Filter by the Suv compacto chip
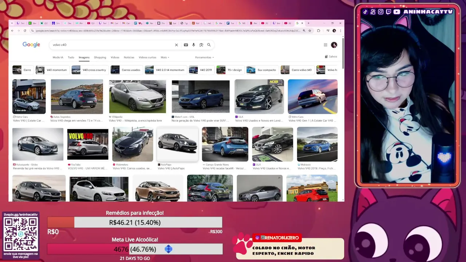The image size is (466, 262). coord(262,70)
